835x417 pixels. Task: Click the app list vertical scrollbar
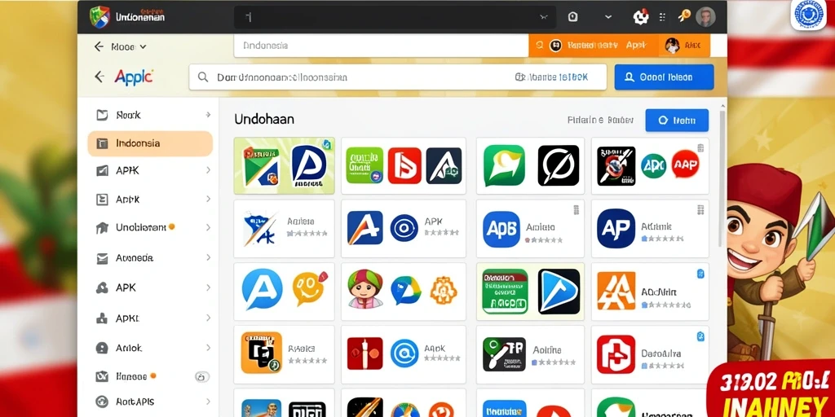coord(722,178)
